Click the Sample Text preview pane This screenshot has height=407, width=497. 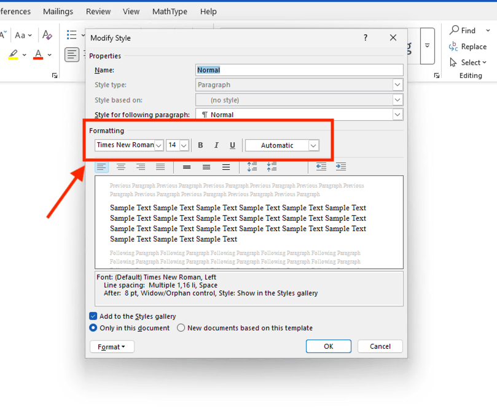click(x=249, y=223)
